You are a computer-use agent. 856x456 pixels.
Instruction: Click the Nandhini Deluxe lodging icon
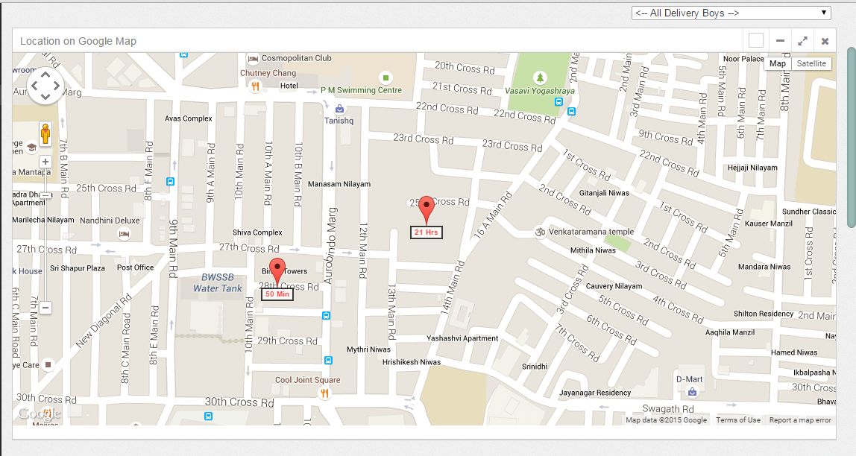pyautogui.click(x=125, y=234)
